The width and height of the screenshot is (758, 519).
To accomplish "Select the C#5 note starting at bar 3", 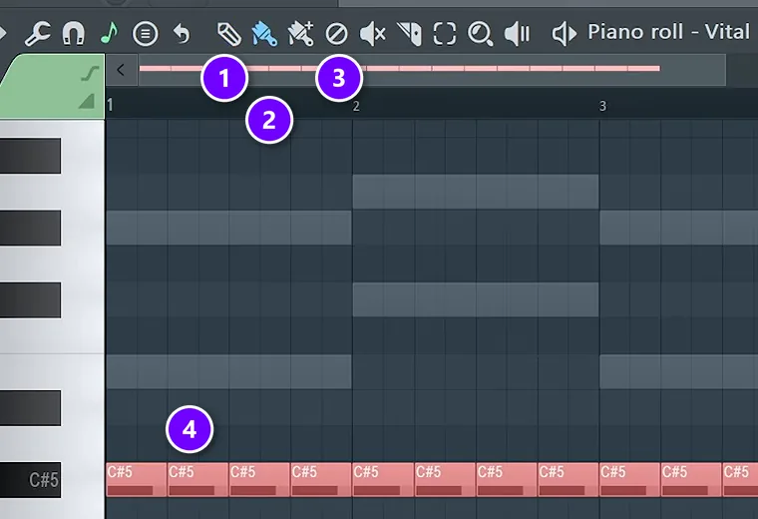I will point(630,480).
